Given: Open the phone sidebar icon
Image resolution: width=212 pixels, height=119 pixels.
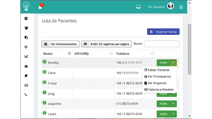Looking at the screenshot, I should point(26,95).
